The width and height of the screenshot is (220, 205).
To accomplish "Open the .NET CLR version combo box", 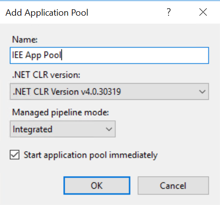I will tap(109, 91).
